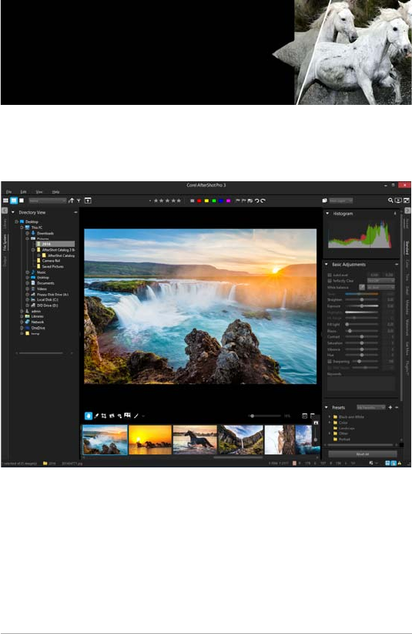The height and width of the screenshot is (634, 412).
Task: Open the sort-by dropdown in toolbar
Action: [x=48, y=201]
